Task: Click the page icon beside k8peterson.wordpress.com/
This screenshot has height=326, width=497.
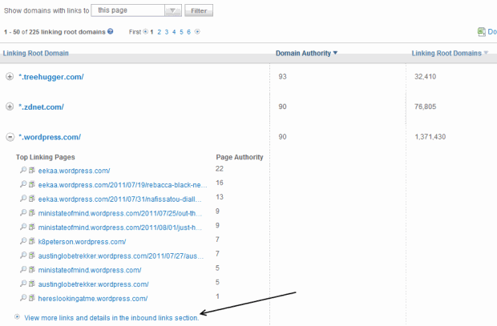Action: (33, 241)
